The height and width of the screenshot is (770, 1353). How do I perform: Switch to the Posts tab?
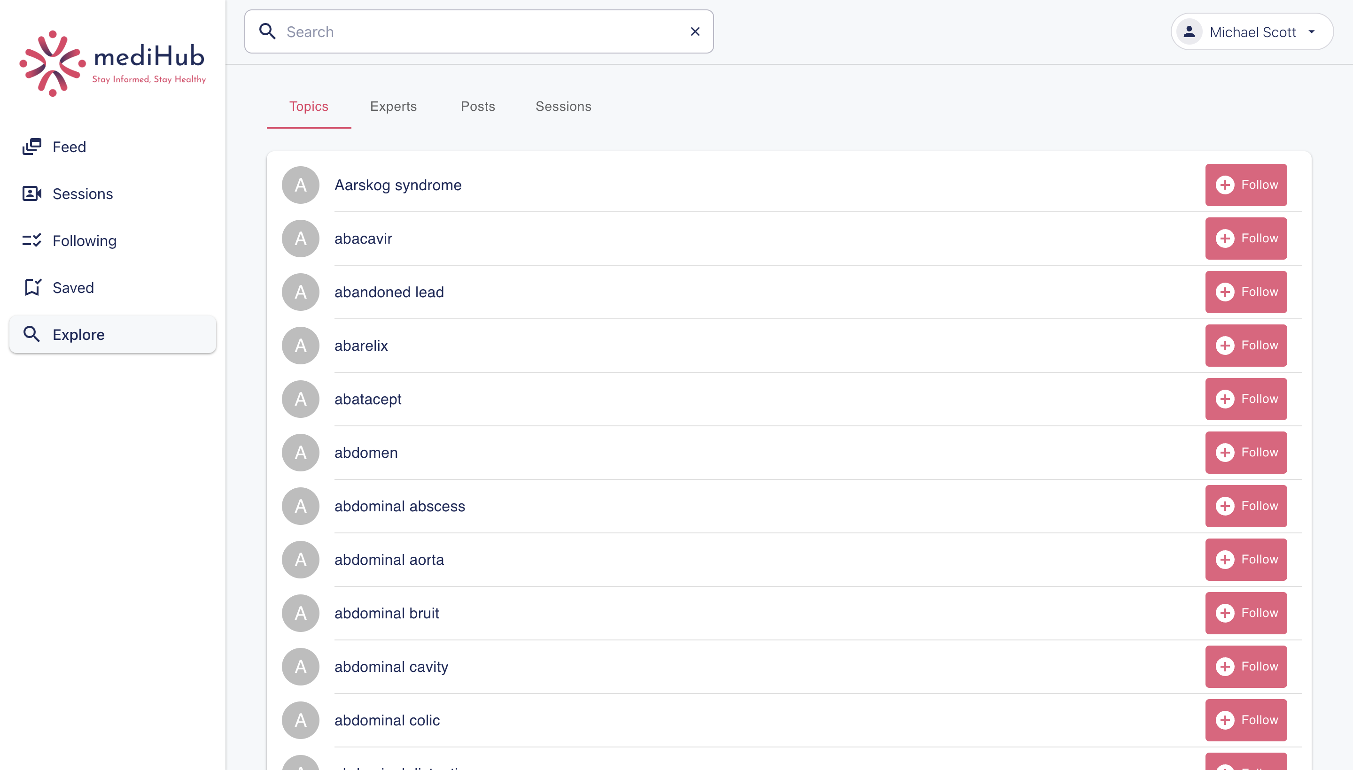[477, 106]
